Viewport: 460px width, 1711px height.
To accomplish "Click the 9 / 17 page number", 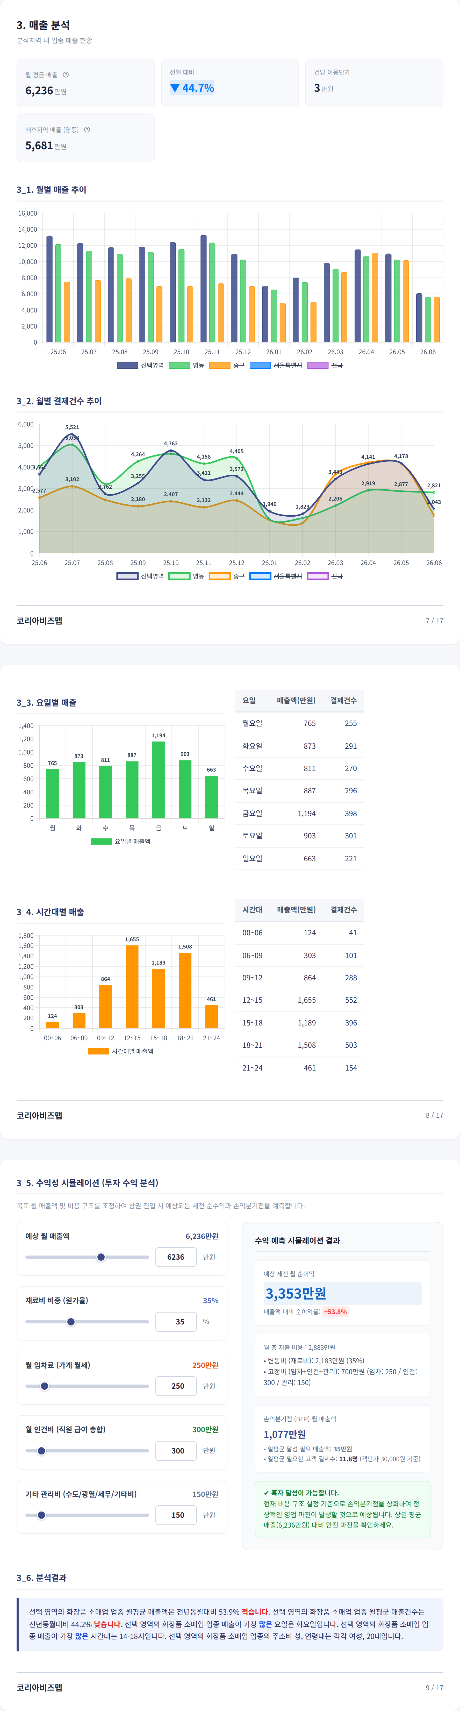I will [434, 1688].
